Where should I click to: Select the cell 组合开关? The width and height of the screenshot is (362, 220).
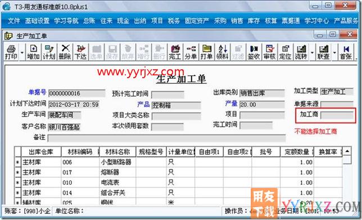click(117, 192)
